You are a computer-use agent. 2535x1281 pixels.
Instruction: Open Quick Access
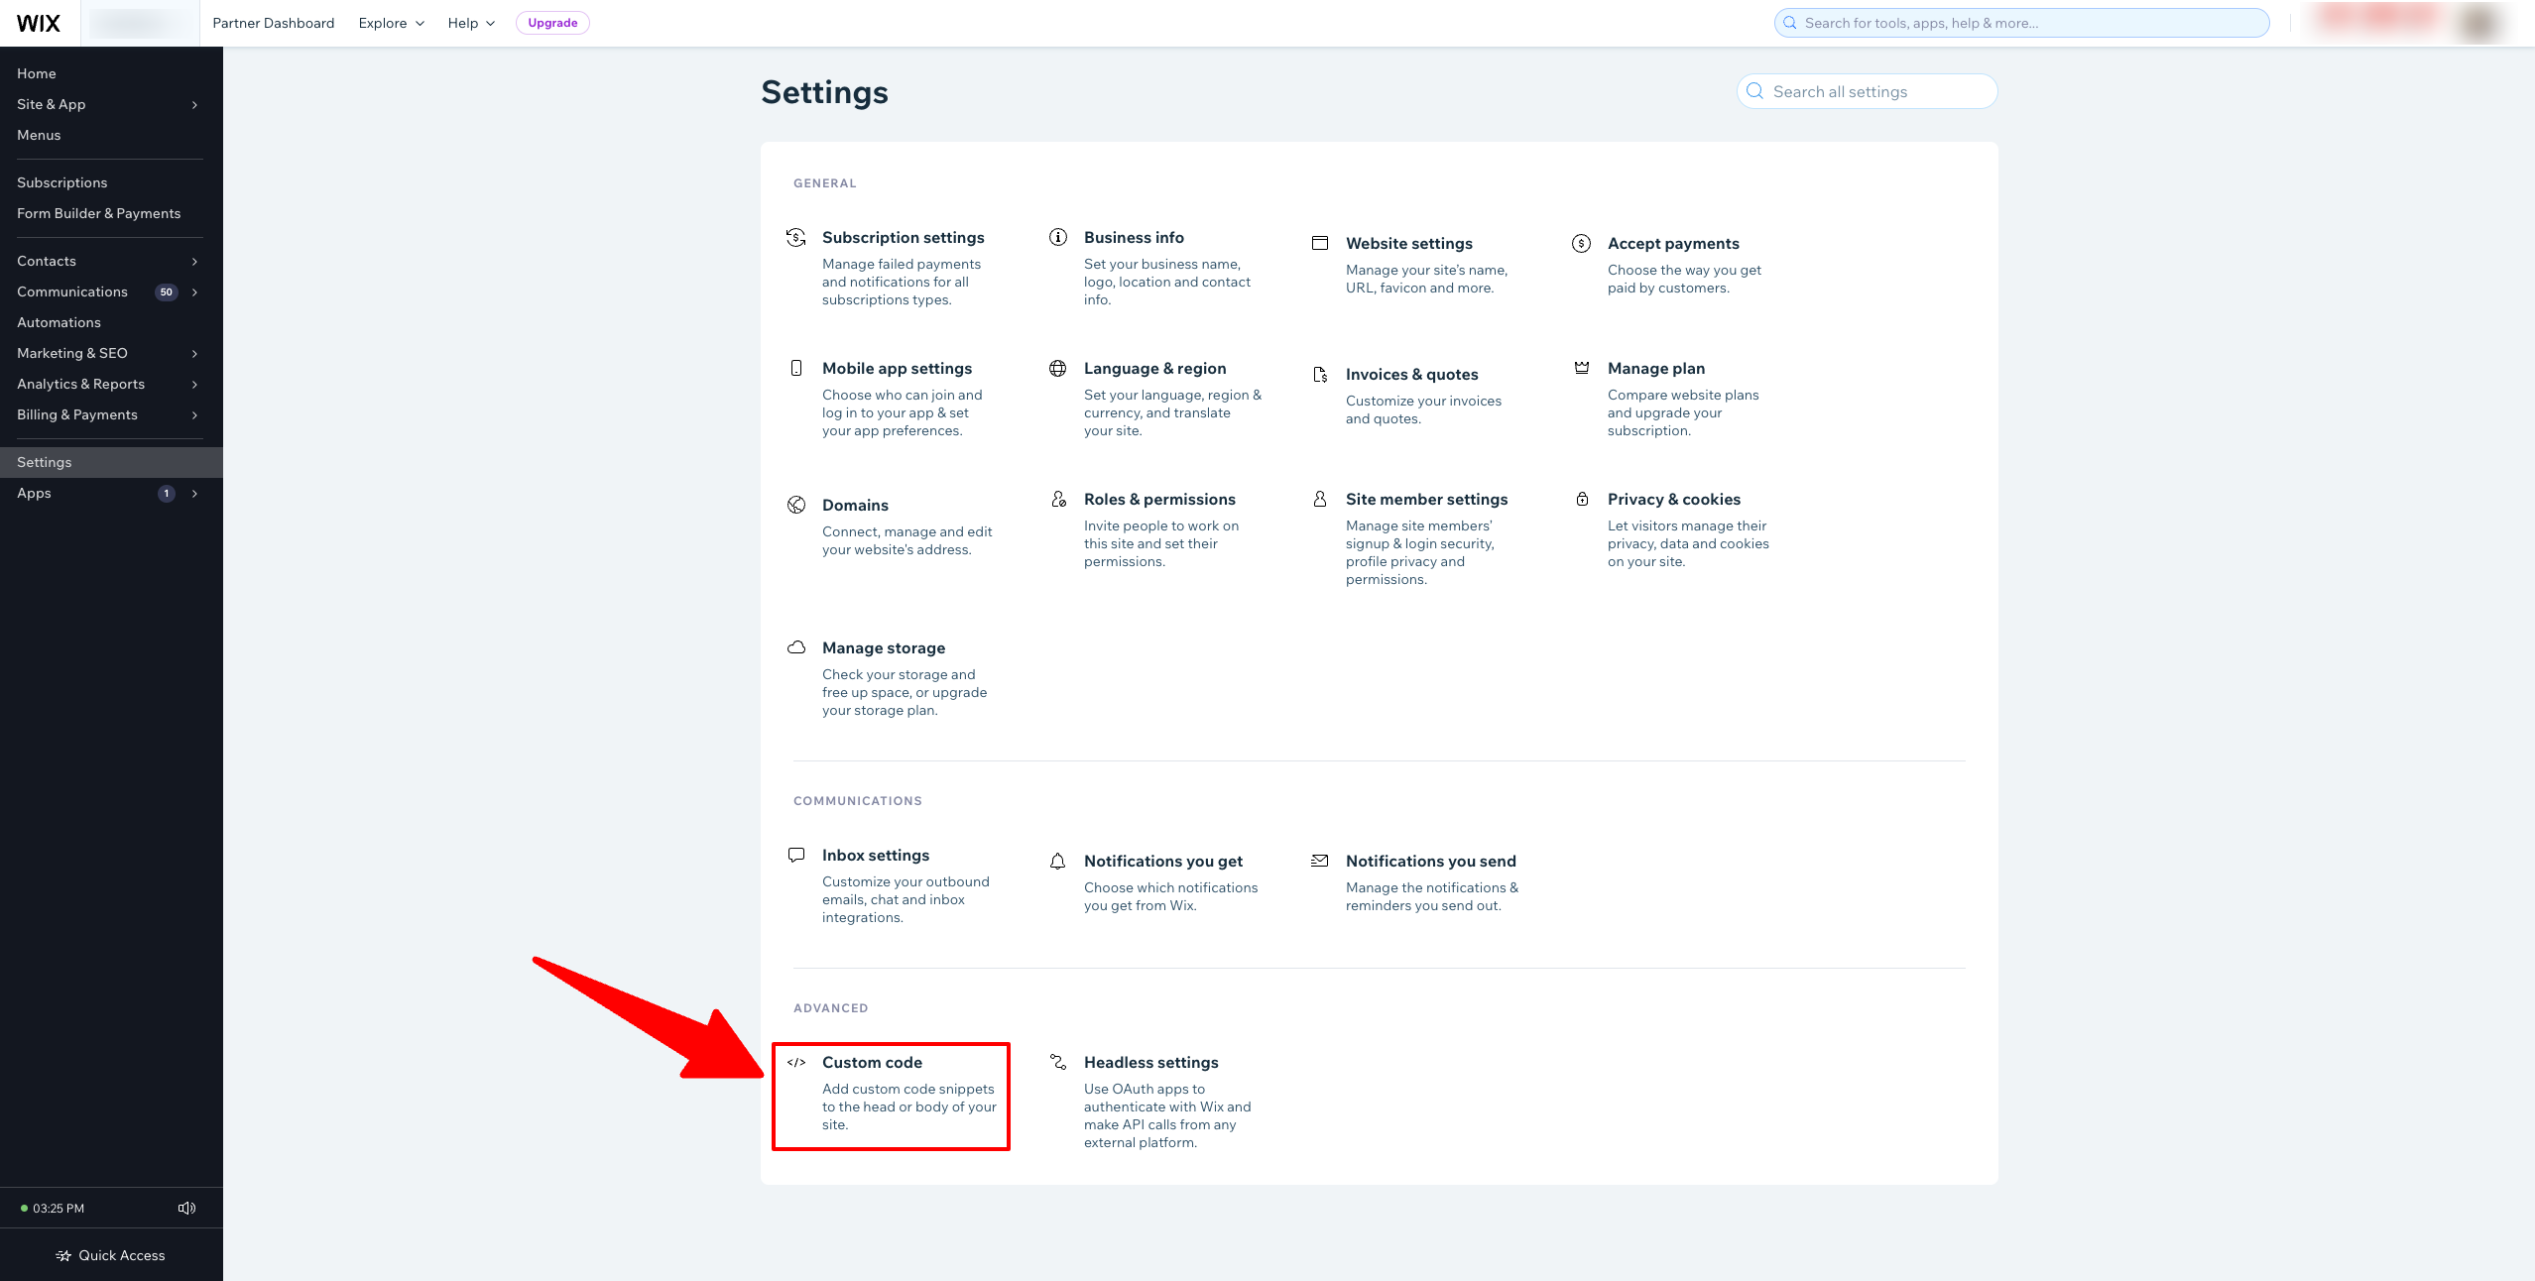[x=111, y=1255]
